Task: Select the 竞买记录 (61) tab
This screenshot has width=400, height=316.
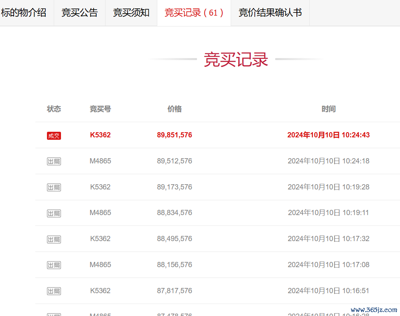Action: pos(194,13)
